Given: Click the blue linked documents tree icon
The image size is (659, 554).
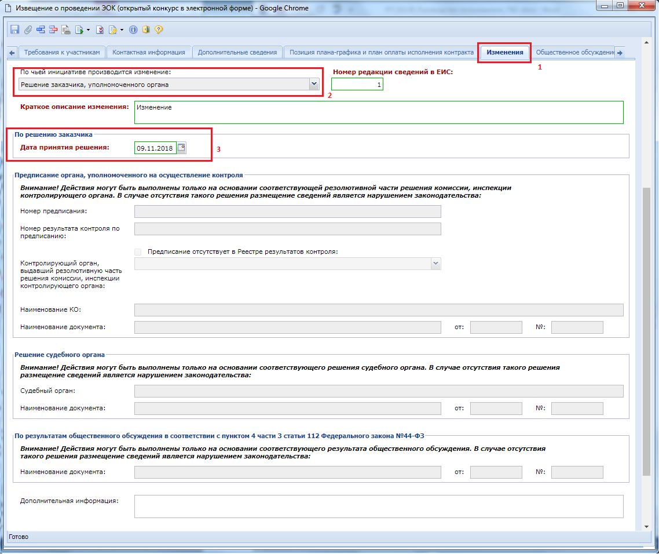Looking at the screenshot, I should coord(41,30).
